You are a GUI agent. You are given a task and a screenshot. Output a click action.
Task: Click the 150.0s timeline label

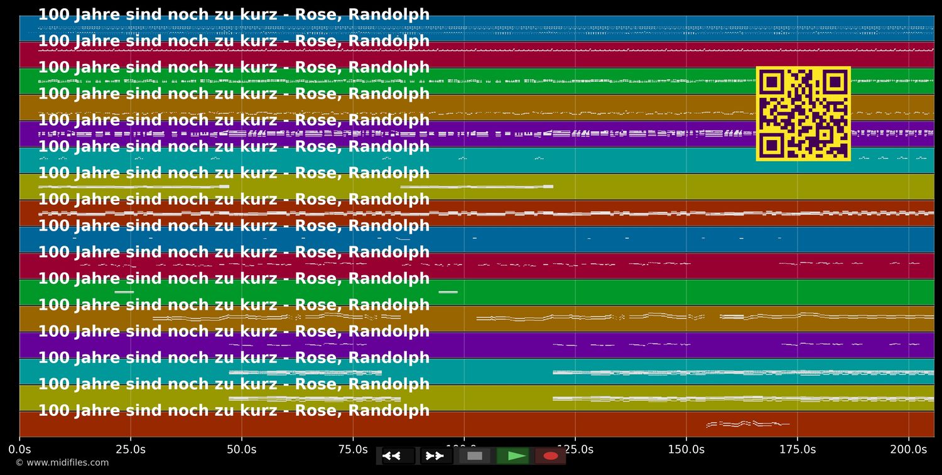[x=686, y=449]
